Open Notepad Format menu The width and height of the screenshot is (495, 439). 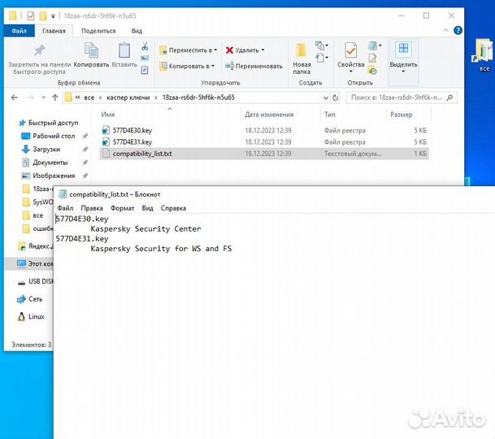point(122,208)
